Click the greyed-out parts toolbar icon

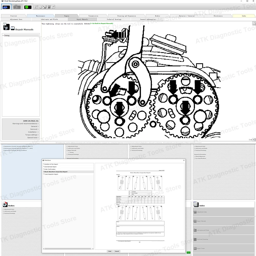pyautogui.click(x=17, y=7)
